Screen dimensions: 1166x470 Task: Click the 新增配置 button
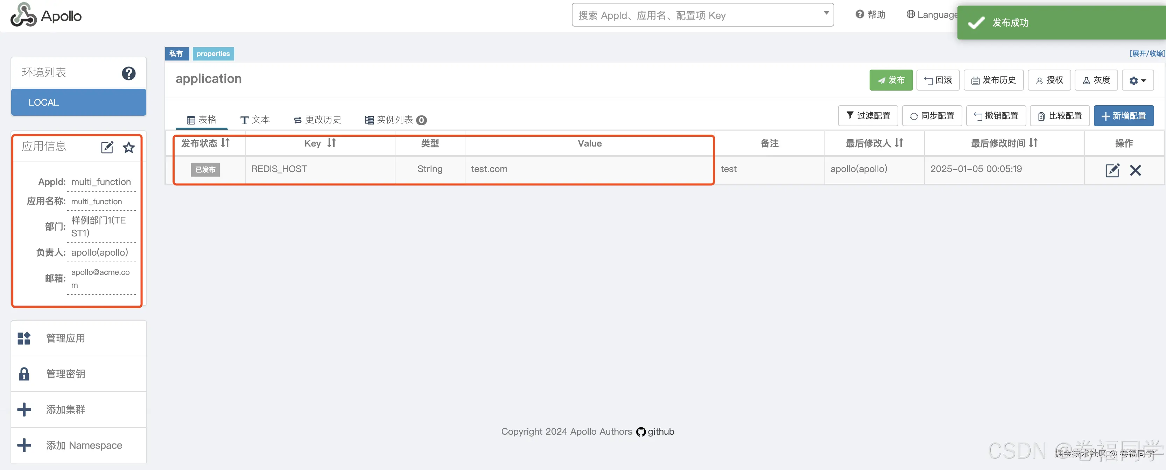pyautogui.click(x=1123, y=116)
